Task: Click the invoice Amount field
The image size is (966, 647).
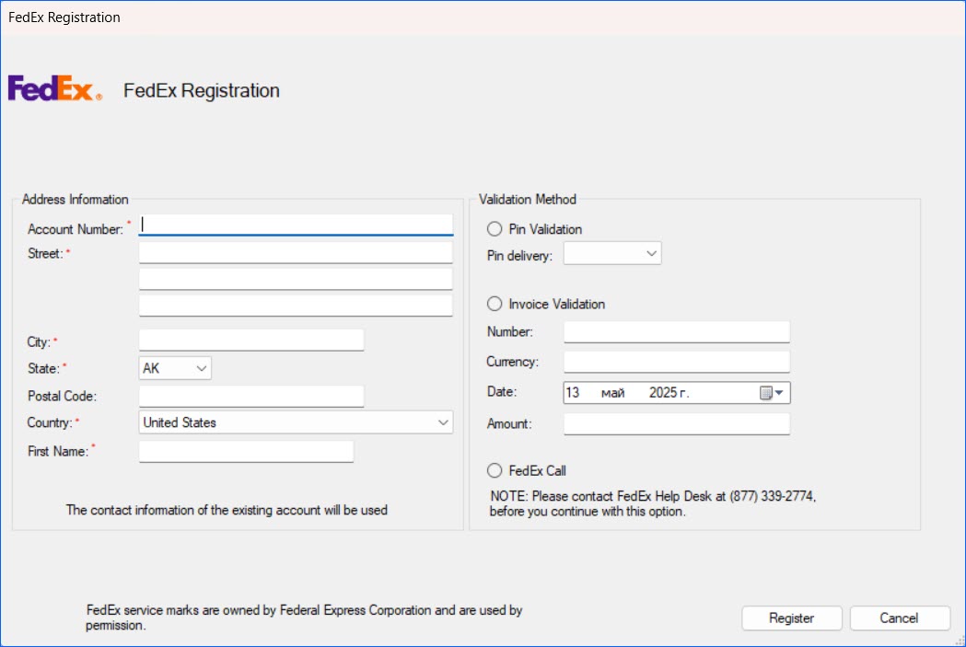Action: pyautogui.click(x=677, y=423)
